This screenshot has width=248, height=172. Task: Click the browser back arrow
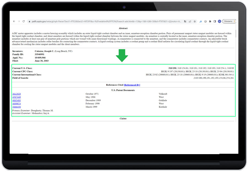(14, 21)
